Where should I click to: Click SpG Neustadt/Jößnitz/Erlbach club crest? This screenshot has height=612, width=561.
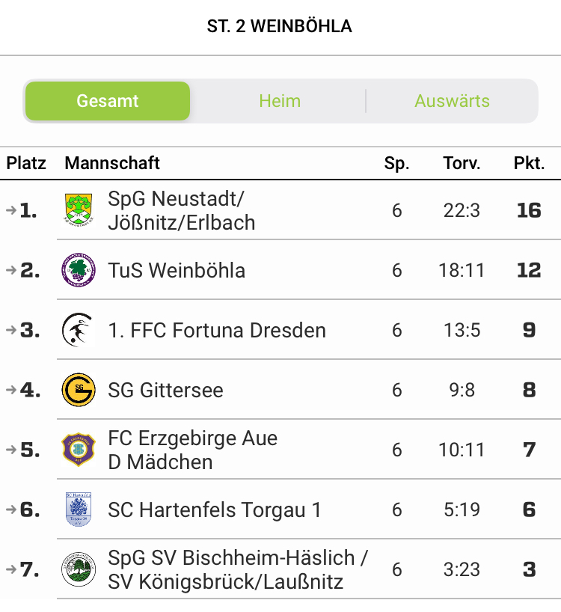(x=79, y=210)
